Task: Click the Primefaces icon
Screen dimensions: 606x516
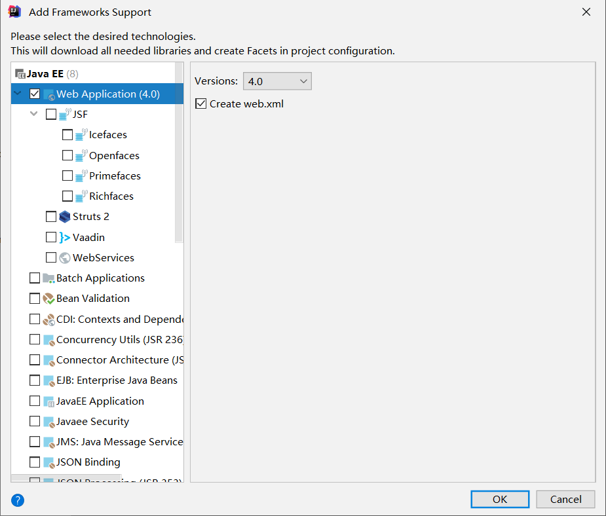Action: click(81, 175)
